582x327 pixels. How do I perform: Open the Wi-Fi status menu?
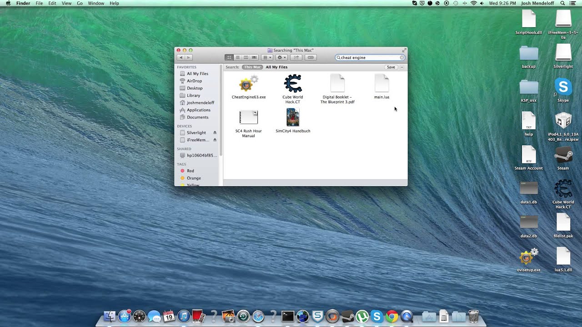[473, 3]
